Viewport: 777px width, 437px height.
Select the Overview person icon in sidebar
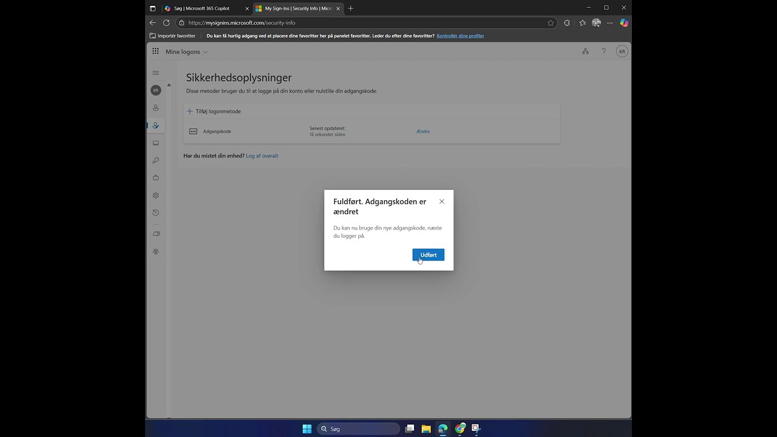click(155, 107)
